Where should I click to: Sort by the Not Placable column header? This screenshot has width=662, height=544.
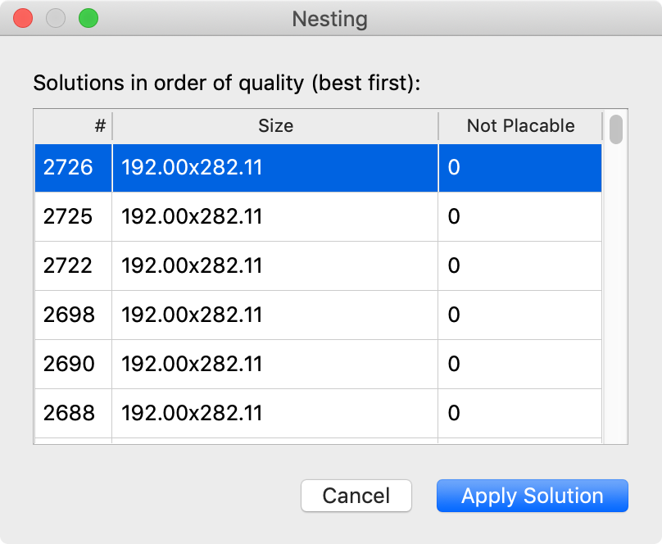tap(520, 126)
